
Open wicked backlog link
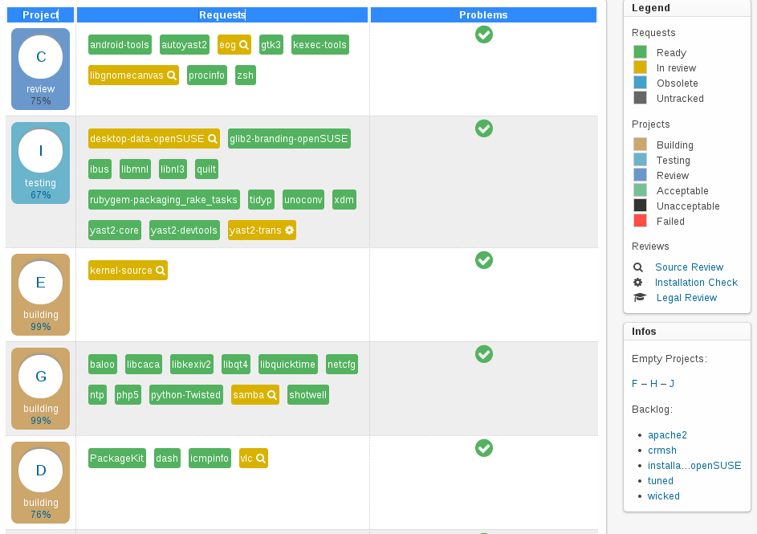tap(663, 496)
